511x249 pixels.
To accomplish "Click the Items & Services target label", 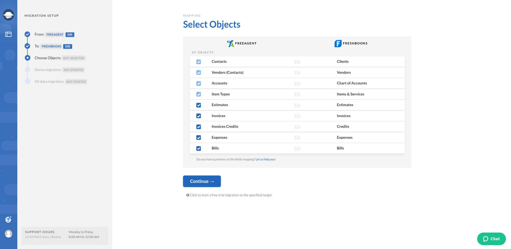I will 350,94.
